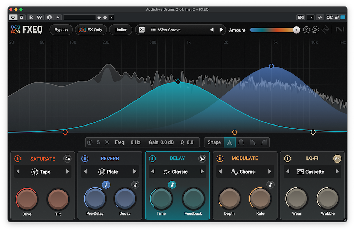Toggle the Reverb module power

[85, 158]
